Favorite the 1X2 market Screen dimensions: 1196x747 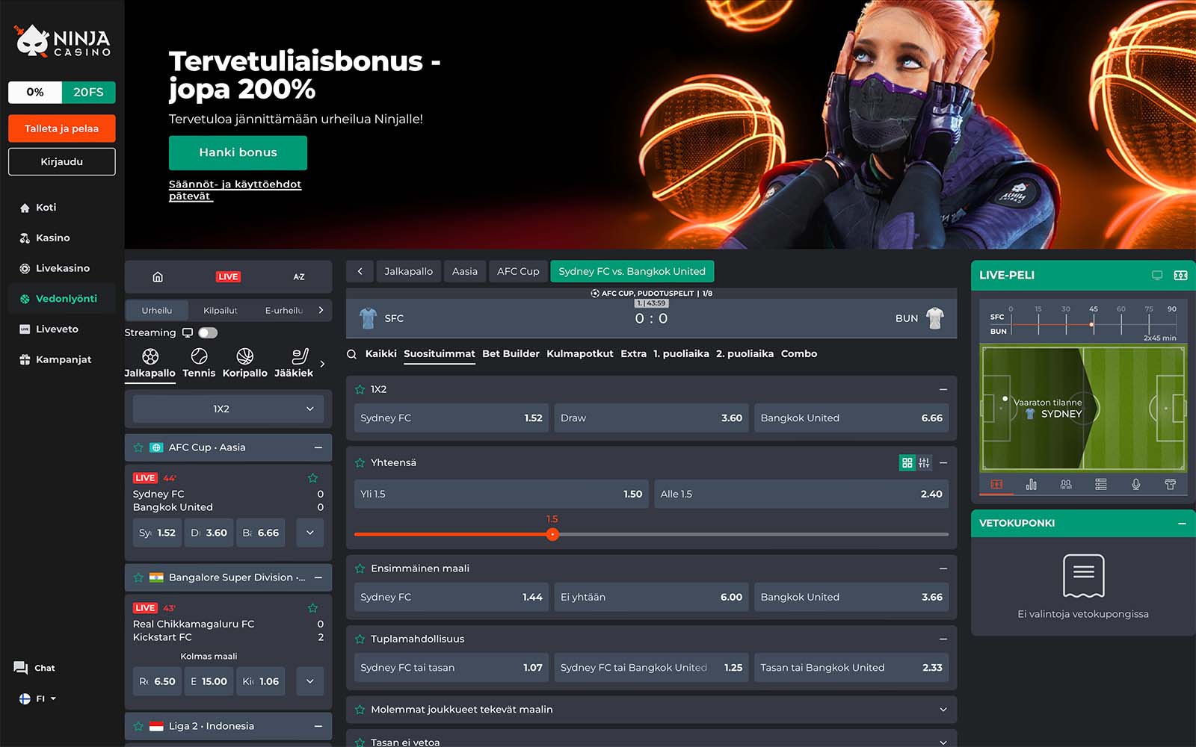coord(360,389)
